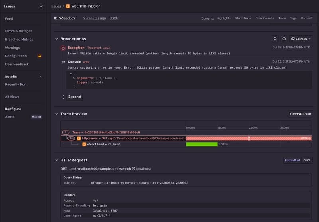Jump to Context section
Viewport: 319px width, 222px height.
point(306,18)
